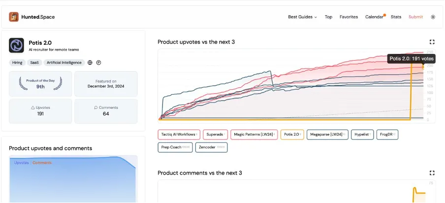This screenshot has height=203, width=445.
Task: Open product website via globe icon
Action: (90, 63)
